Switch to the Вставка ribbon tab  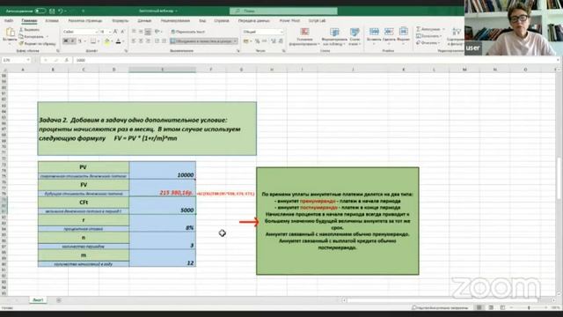52,21
